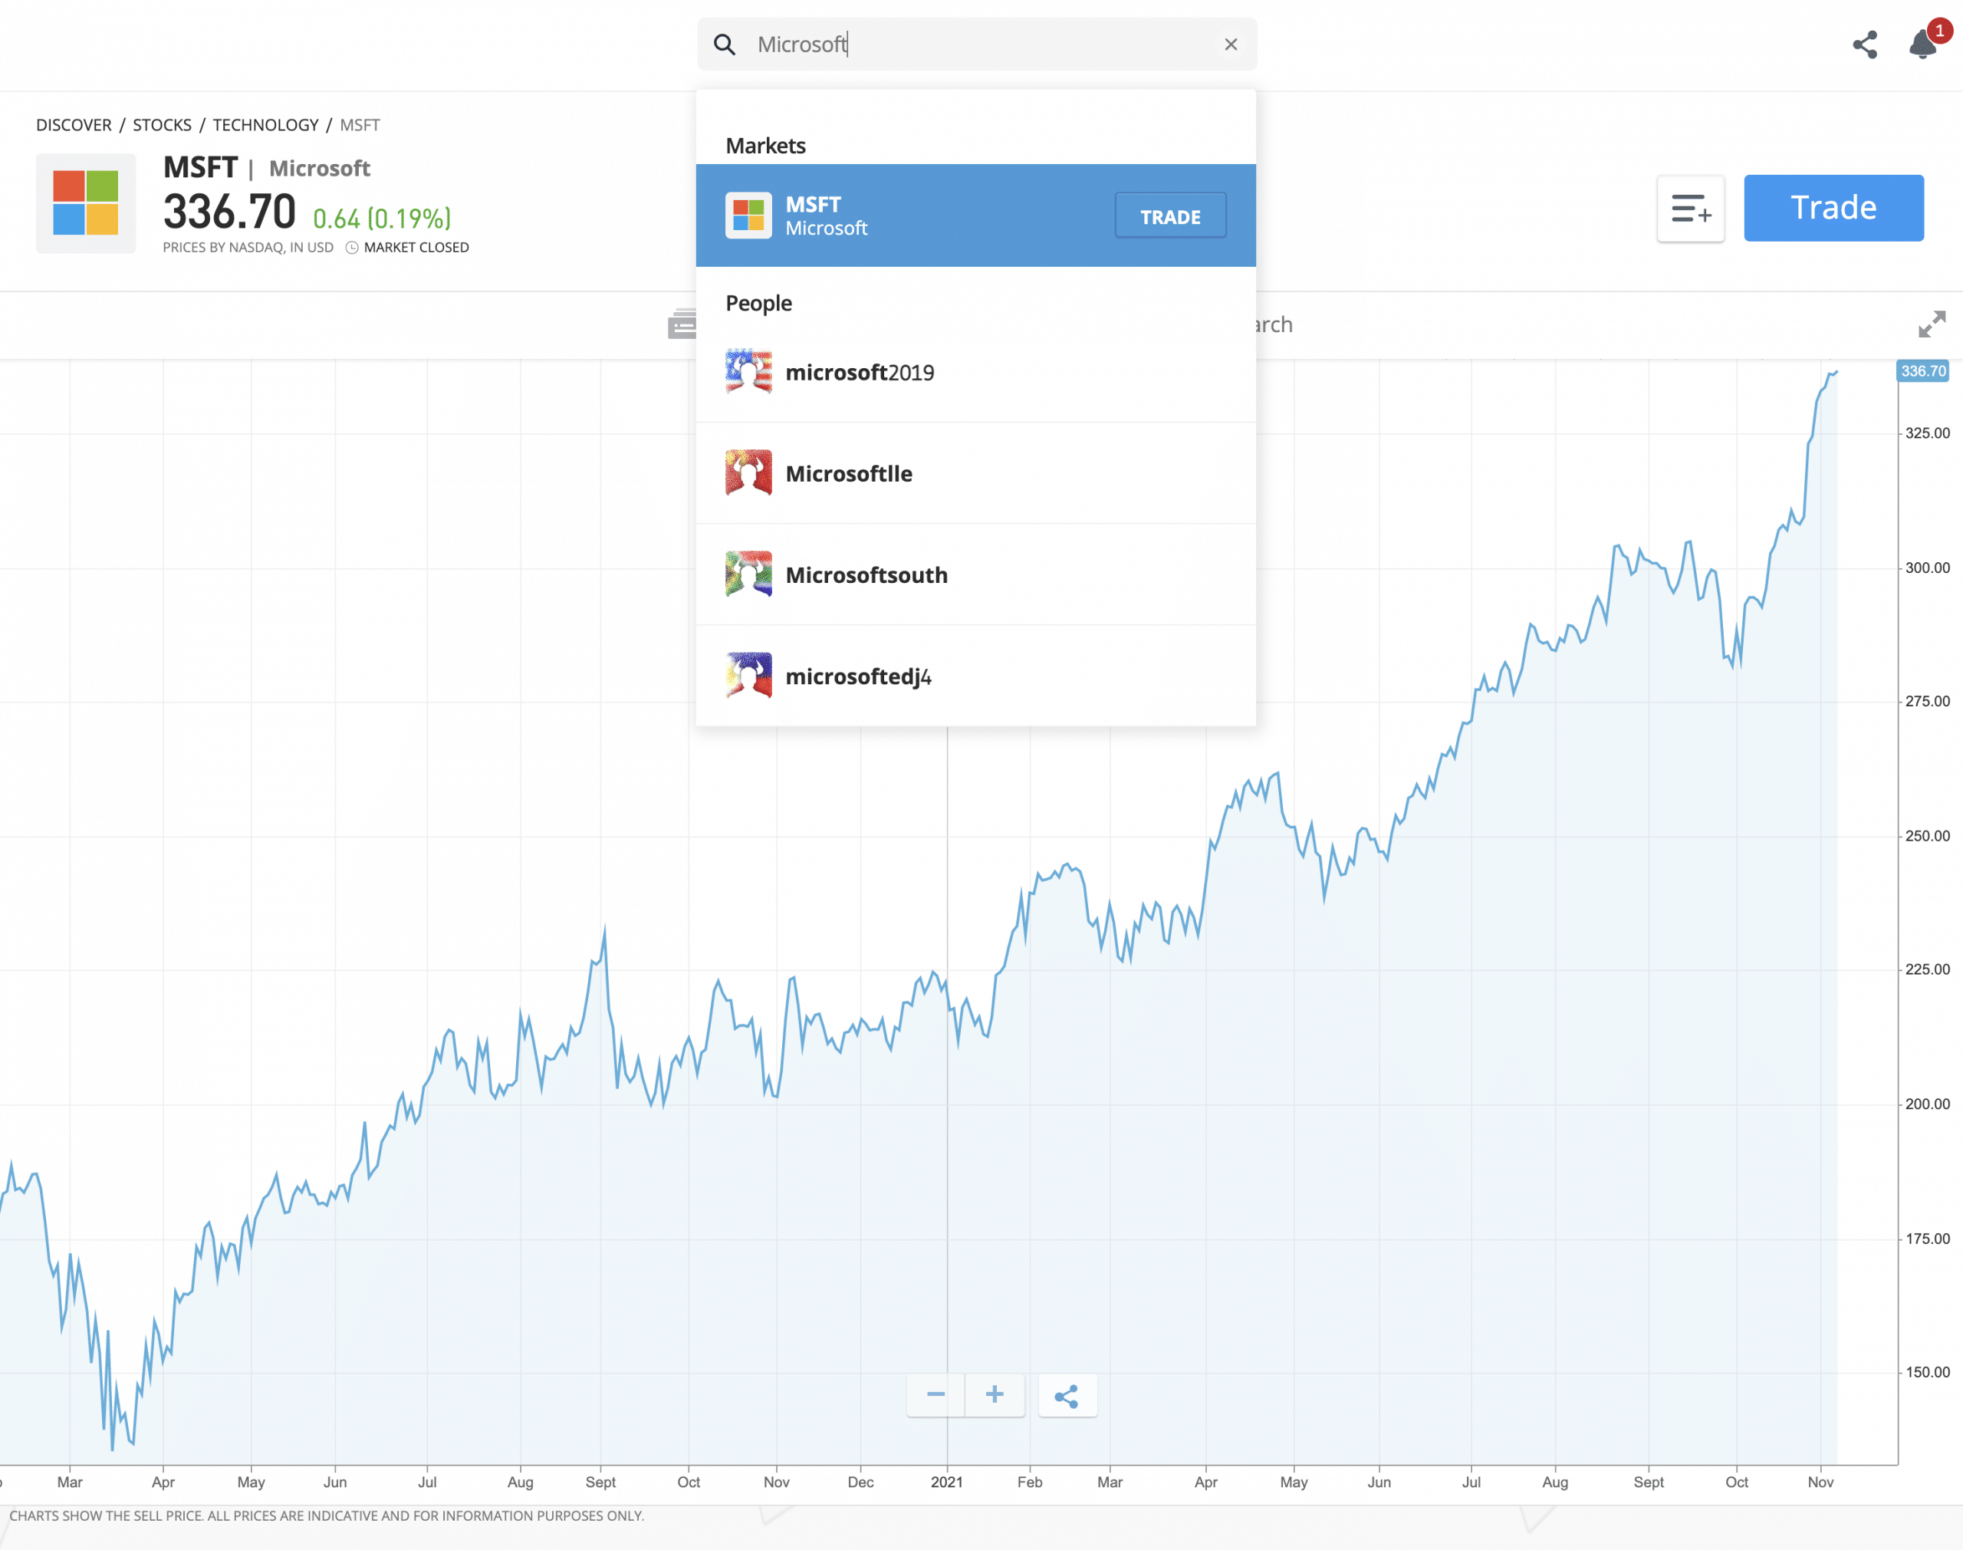
Task: Clear the search field with X
Action: [1230, 44]
